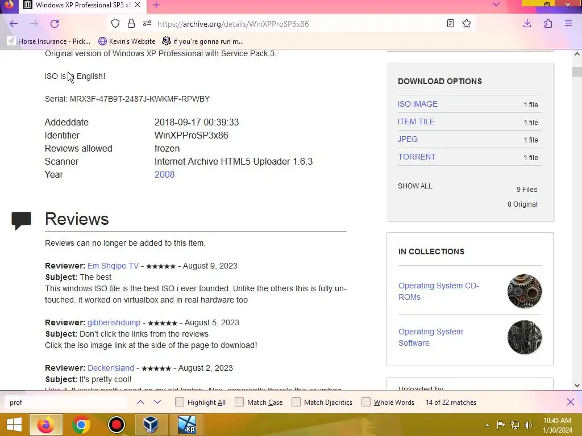Open the 9 Files listing
Screen dimensions: 582x436
point(527,190)
